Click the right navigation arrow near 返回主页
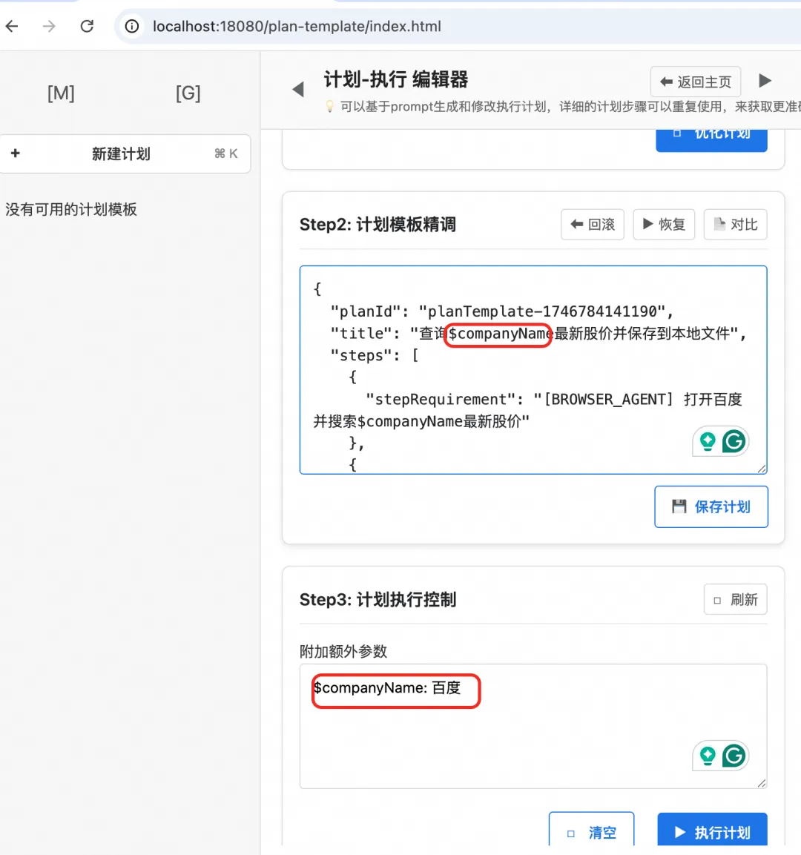 765,80
